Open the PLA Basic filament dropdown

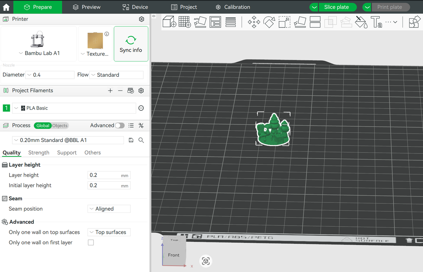(74, 108)
